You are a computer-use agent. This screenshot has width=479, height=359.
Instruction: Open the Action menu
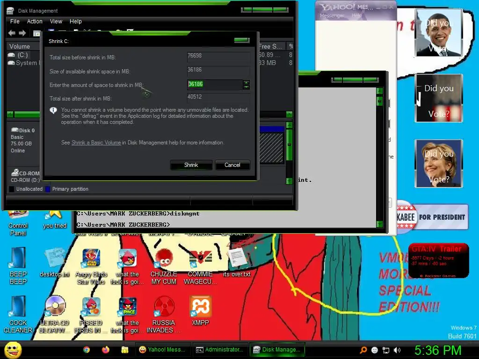click(x=35, y=22)
